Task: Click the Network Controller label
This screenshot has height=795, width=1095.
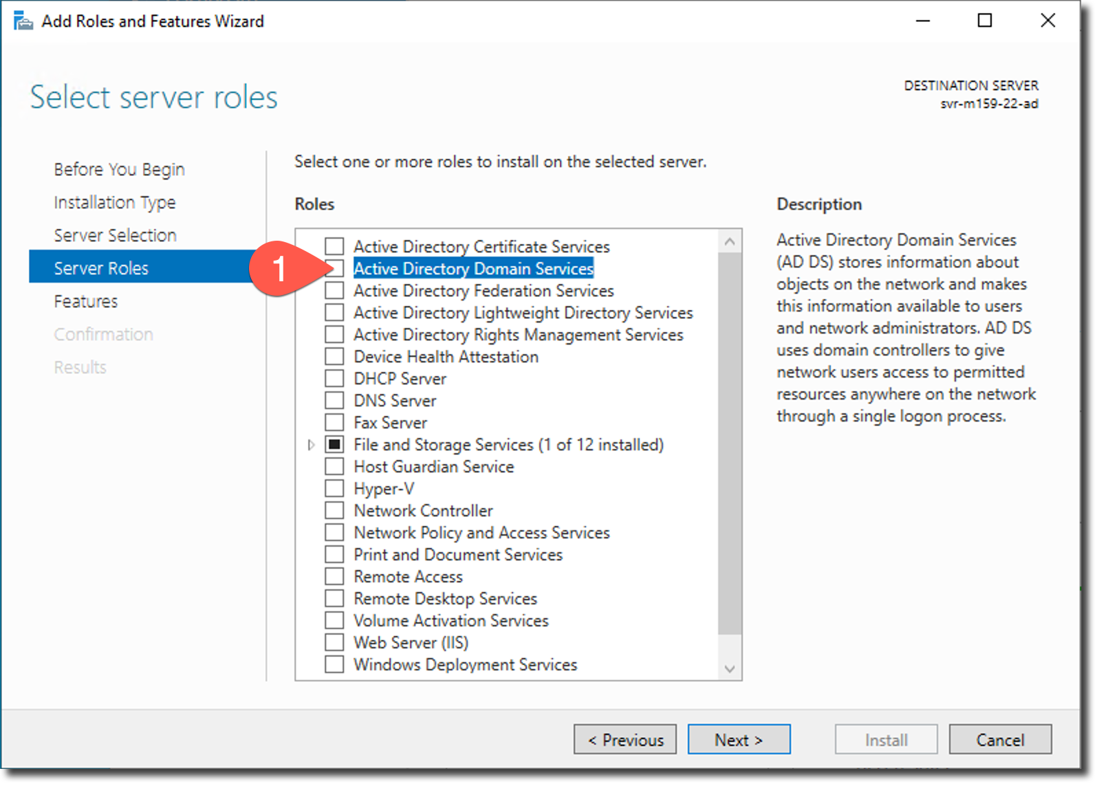Action: (424, 510)
